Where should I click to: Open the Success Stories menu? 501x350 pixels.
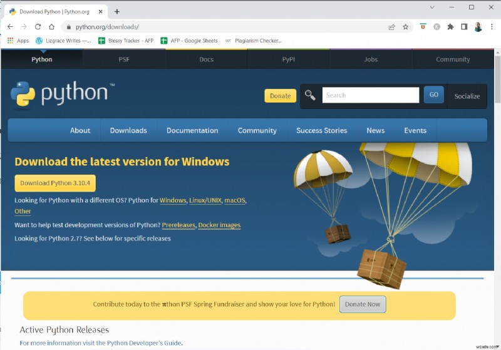click(322, 130)
